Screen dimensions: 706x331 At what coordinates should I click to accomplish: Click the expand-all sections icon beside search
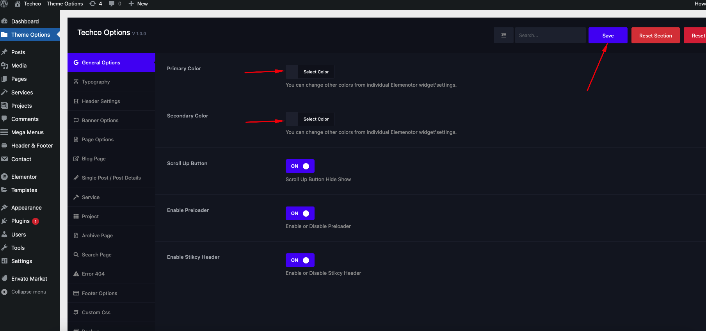point(503,35)
